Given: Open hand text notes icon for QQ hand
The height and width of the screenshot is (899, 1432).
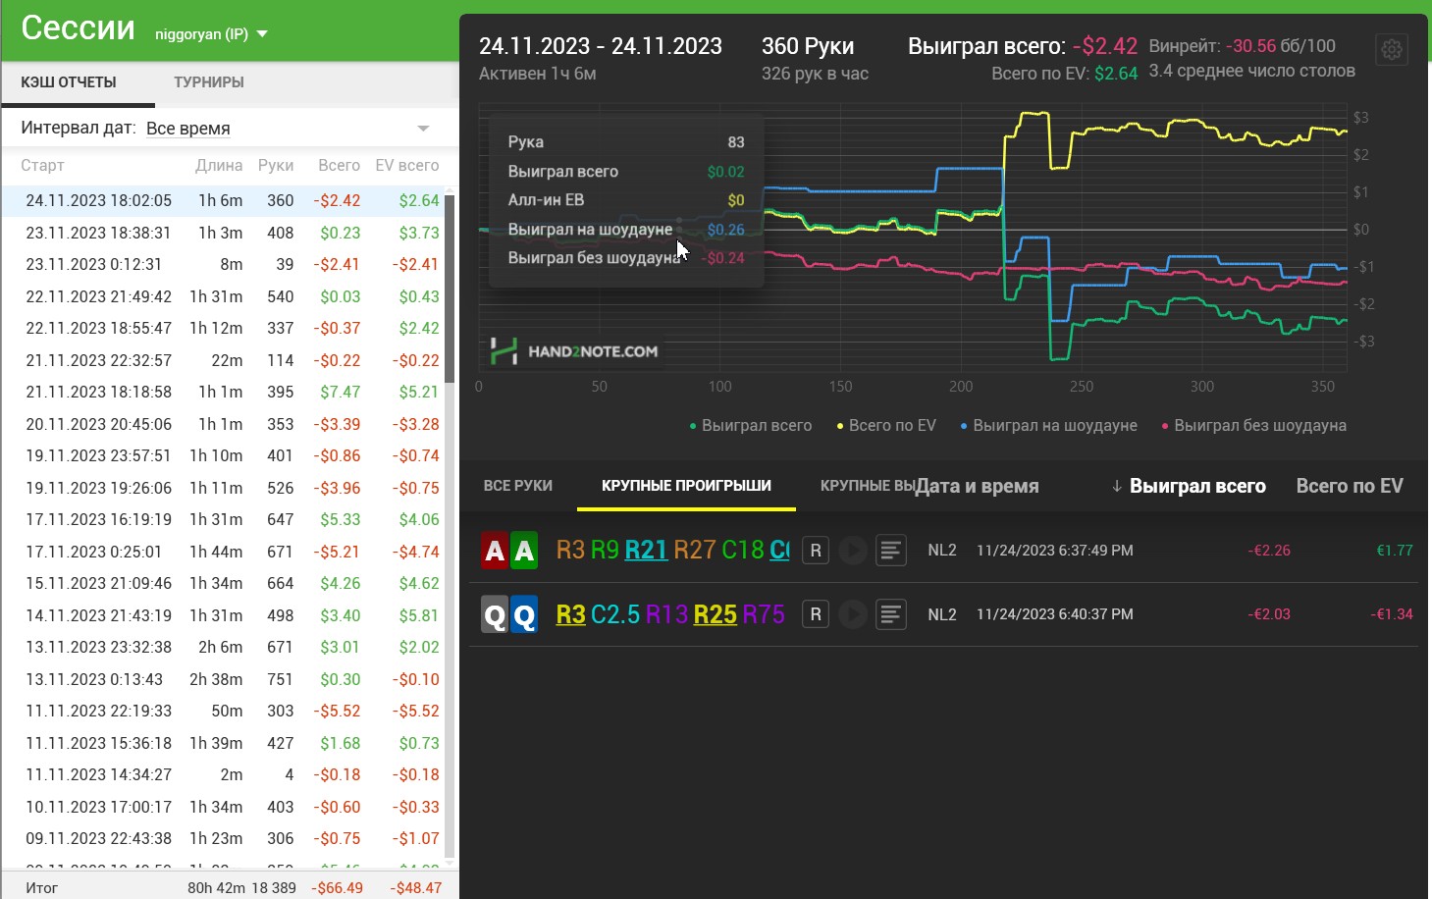Looking at the screenshot, I should [890, 614].
